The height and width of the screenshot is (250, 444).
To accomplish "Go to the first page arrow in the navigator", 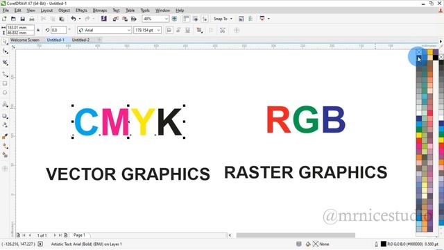I will (24, 235).
